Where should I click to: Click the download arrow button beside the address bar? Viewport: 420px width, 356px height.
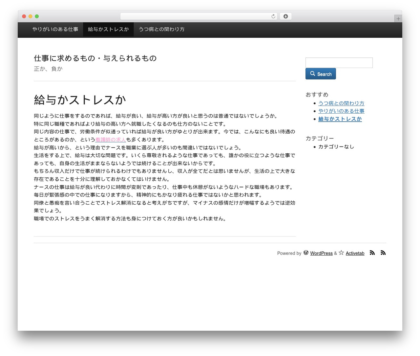(x=285, y=16)
